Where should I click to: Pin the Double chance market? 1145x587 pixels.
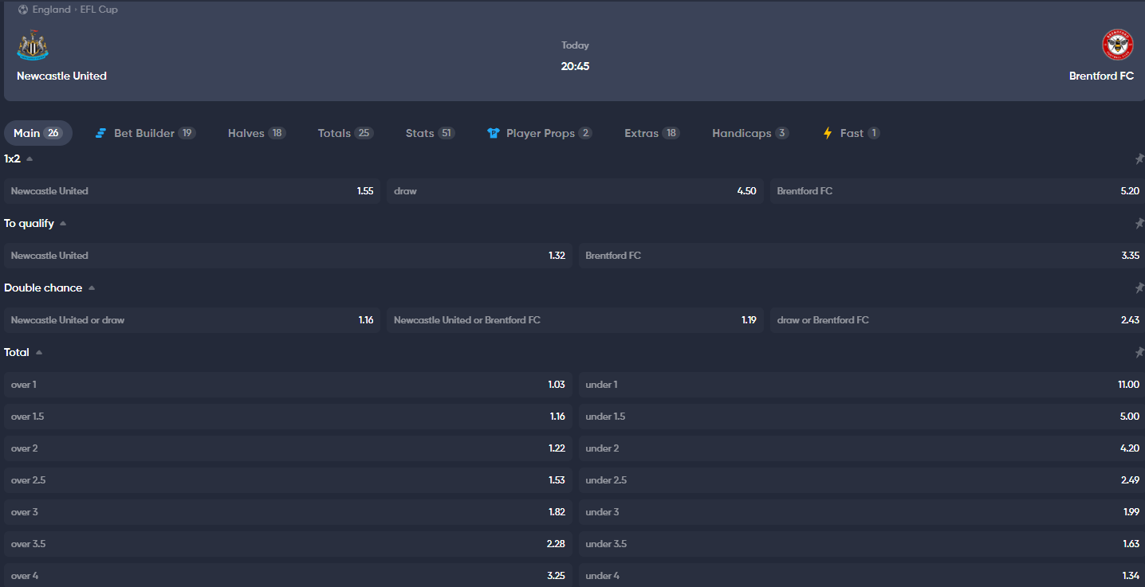1139,288
